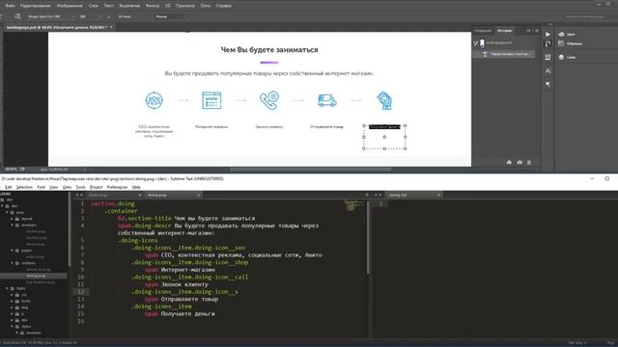Select the first left-pane Sublime tab
Viewport: 618px width, 347px height.
click(x=114, y=195)
